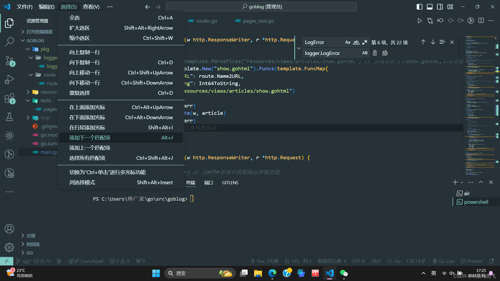Image resolution: width=500 pixels, height=281 pixels.
Task: Choose 全选 from the selection menu
Action: [121, 18]
